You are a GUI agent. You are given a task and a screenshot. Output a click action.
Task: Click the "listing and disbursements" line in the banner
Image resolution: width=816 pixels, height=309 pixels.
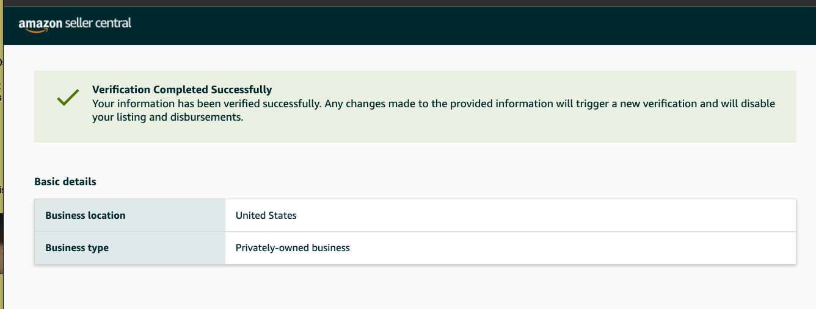tap(168, 118)
